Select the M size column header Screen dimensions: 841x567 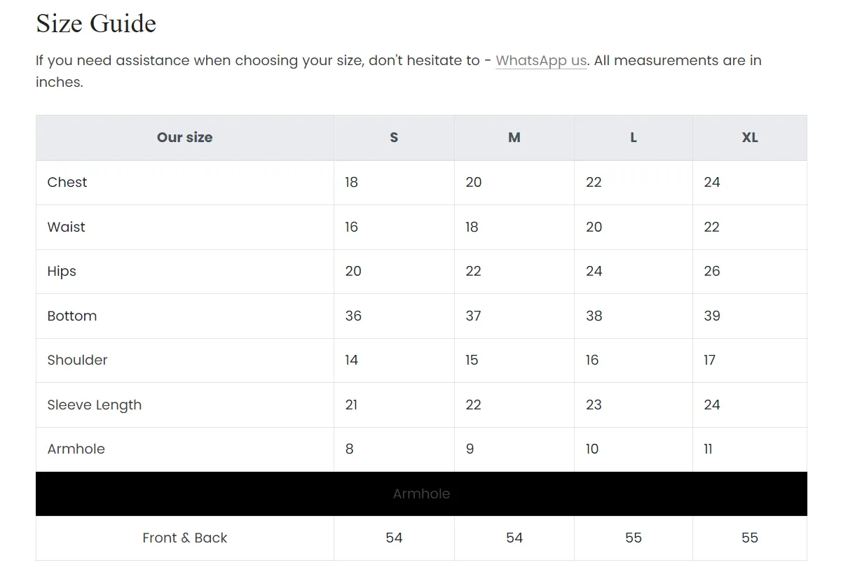click(514, 138)
